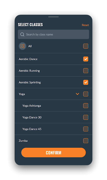Select the Zumba list row label
This screenshot has height=180, width=107.
[23, 141]
